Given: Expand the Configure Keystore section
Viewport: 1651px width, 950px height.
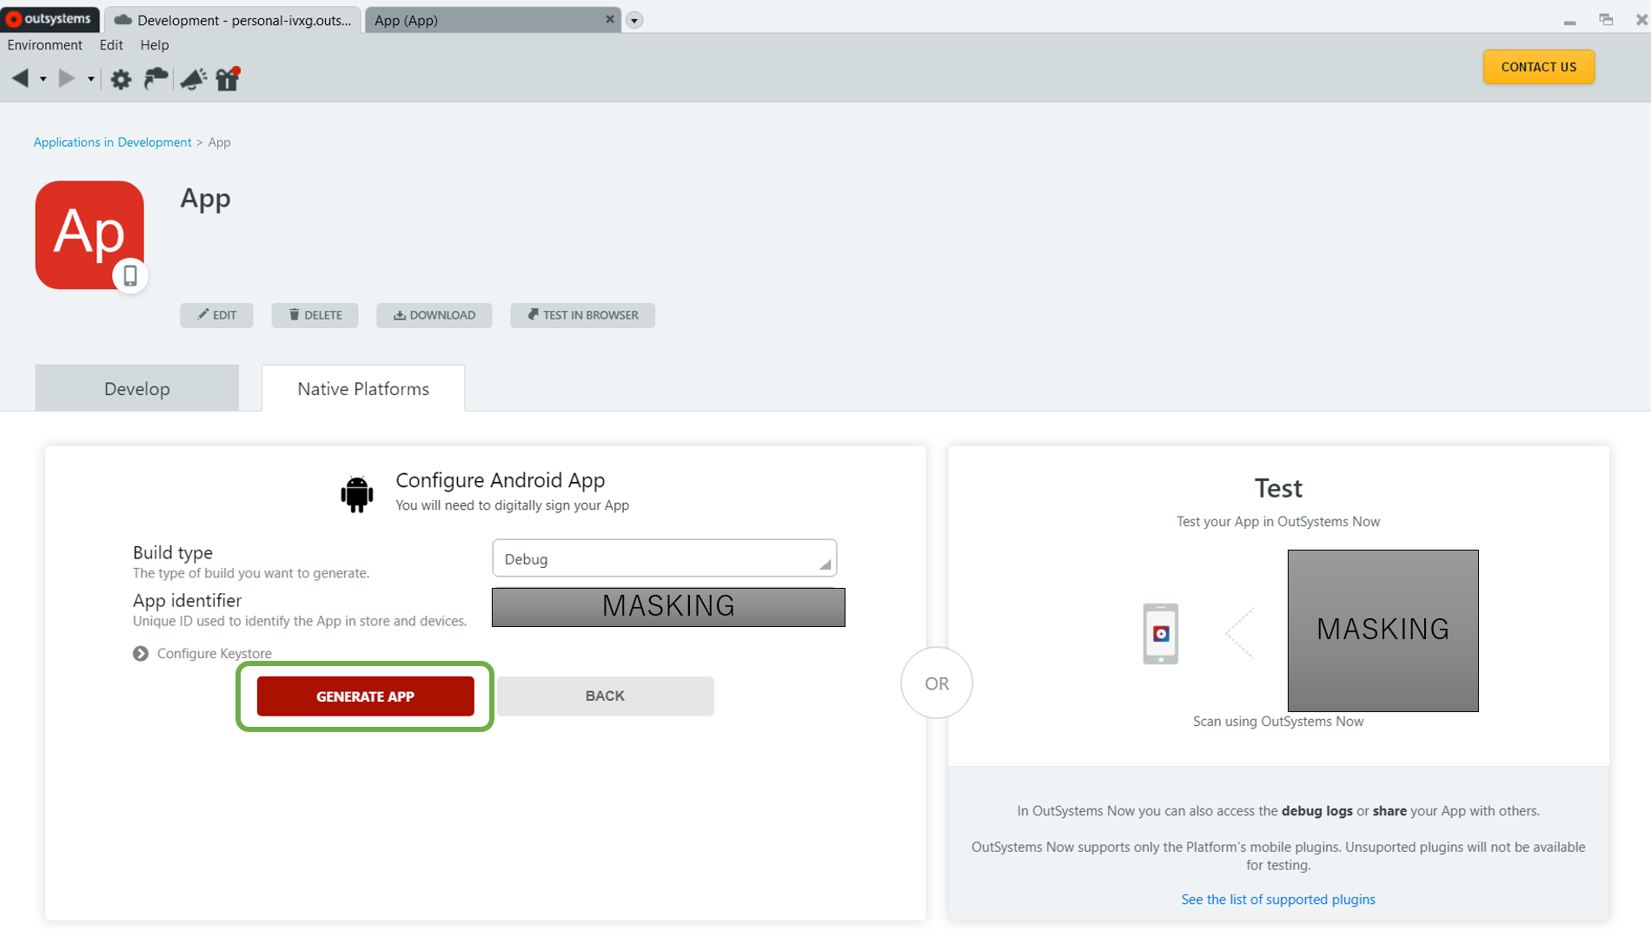Looking at the screenshot, I should point(202,653).
